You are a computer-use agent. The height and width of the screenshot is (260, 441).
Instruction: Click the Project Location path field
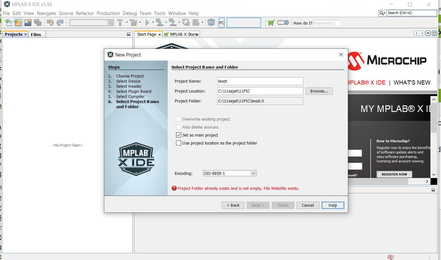260,91
